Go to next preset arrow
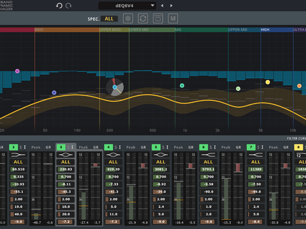 click(x=171, y=6)
